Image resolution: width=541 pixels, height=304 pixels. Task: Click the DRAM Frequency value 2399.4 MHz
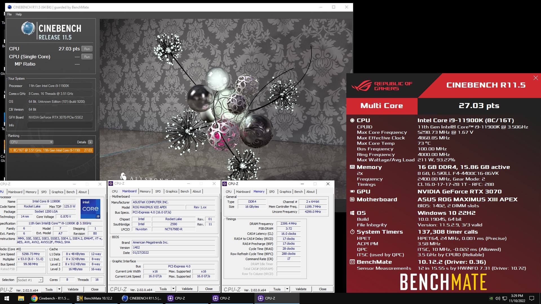(x=289, y=224)
